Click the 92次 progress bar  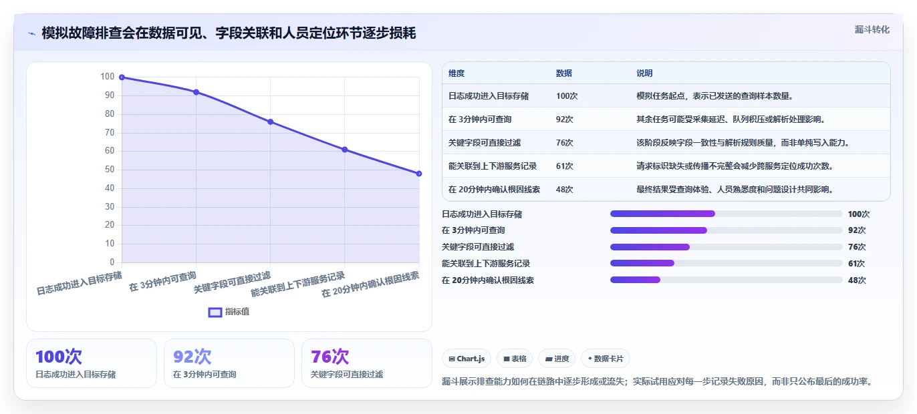point(727,230)
